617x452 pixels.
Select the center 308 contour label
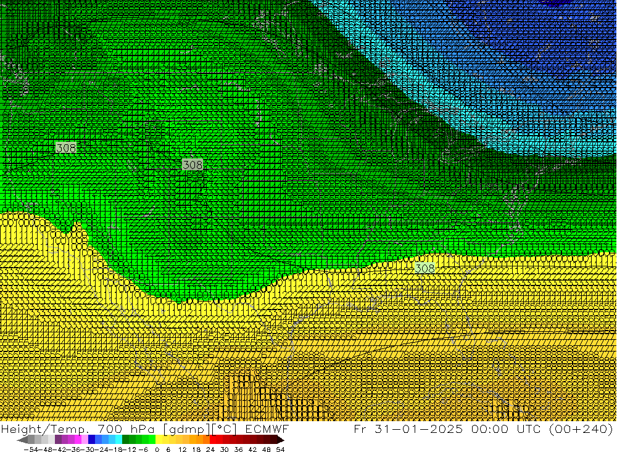tap(193, 165)
